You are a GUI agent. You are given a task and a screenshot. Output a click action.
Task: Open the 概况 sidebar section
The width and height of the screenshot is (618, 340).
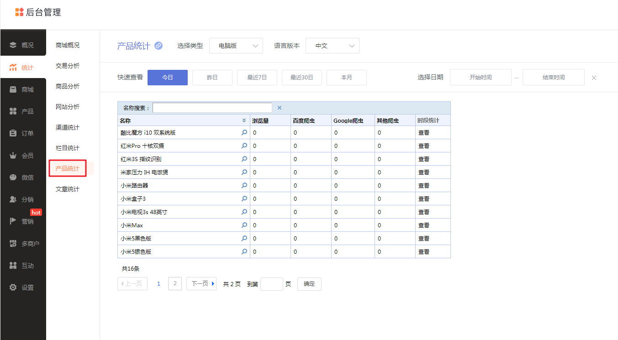[x=23, y=45]
